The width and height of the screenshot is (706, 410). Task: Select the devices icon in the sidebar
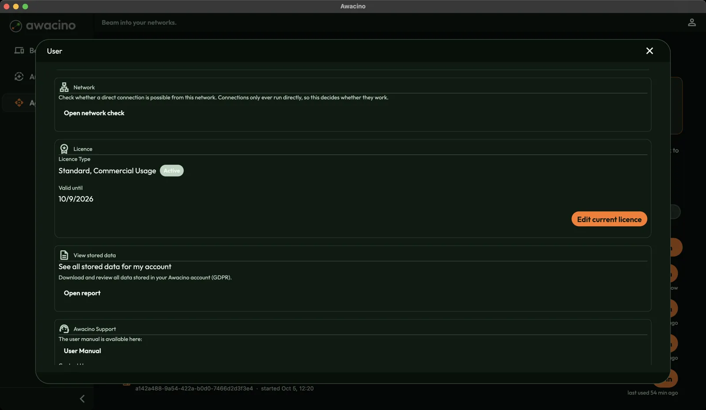[19, 50]
